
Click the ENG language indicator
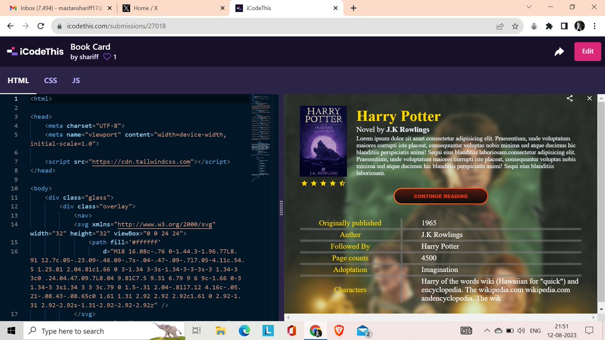point(535,331)
